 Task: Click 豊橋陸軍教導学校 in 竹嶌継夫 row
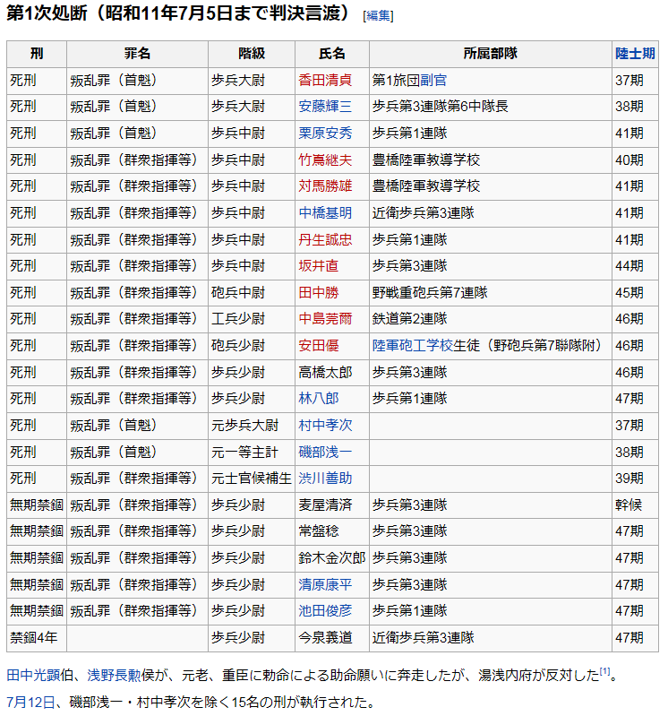(491, 160)
